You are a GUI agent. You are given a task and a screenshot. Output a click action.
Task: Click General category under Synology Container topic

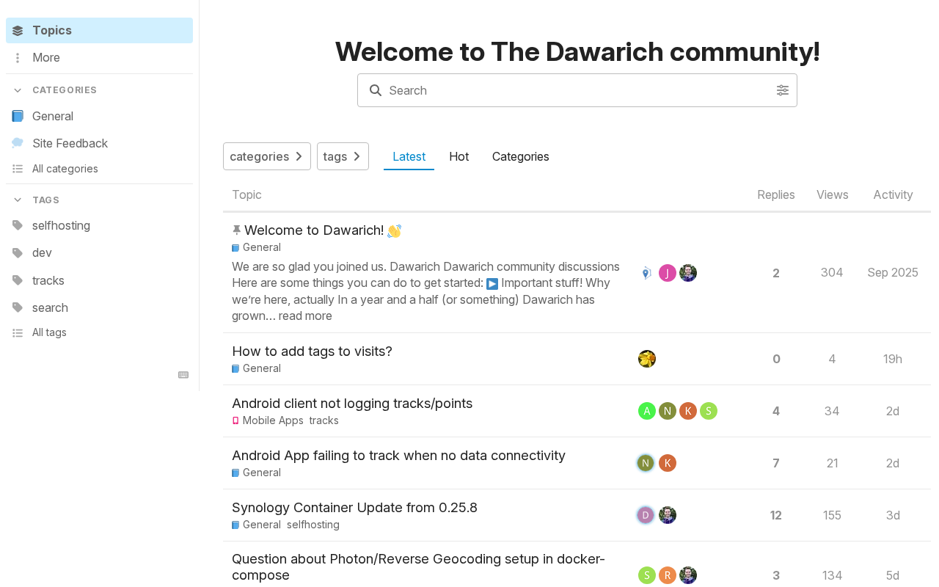coord(257,525)
